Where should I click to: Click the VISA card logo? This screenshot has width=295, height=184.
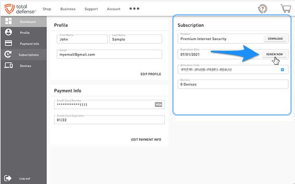[x=158, y=105]
